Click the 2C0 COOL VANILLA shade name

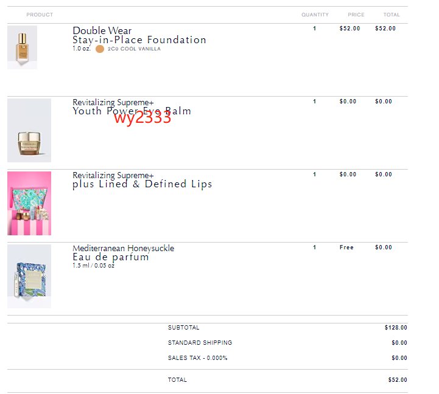134,49
